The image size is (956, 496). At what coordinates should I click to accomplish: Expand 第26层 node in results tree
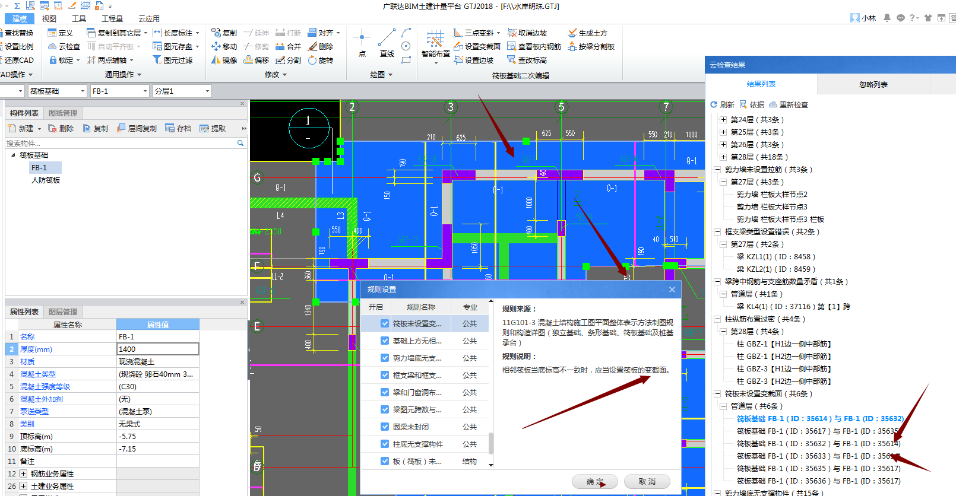point(723,145)
